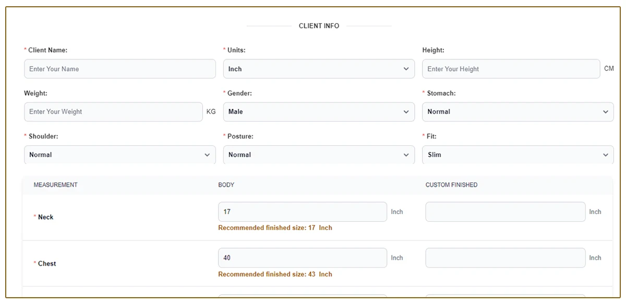Select the Neck body measurement field

coord(302,212)
